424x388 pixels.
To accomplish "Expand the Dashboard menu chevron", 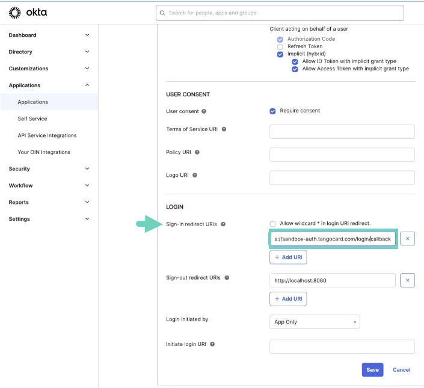I will coord(87,35).
